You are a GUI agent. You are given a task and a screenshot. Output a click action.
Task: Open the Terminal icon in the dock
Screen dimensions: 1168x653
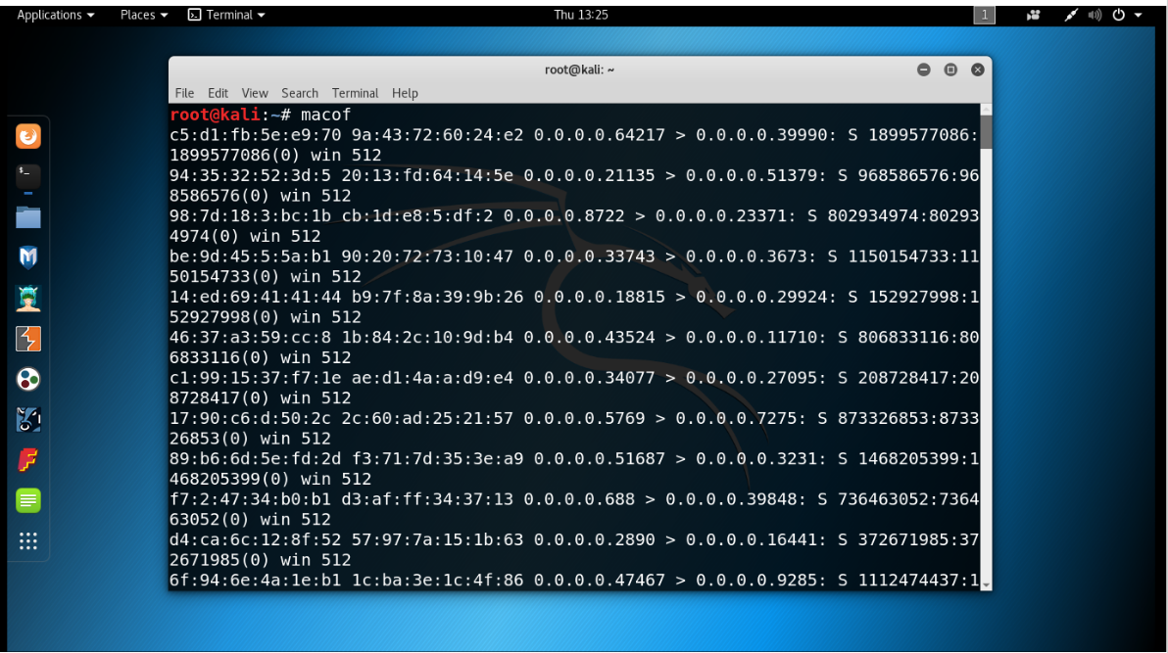coord(28,177)
